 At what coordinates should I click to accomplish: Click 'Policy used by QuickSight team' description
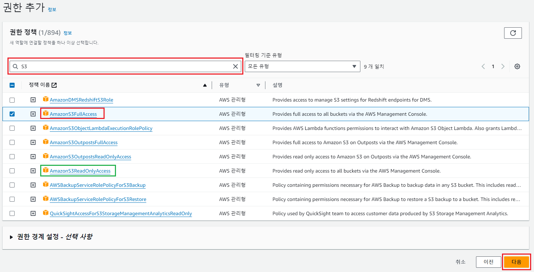pyautogui.click(x=390, y=213)
